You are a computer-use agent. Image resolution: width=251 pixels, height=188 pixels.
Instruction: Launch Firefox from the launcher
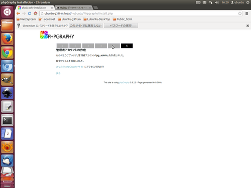click(7, 39)
